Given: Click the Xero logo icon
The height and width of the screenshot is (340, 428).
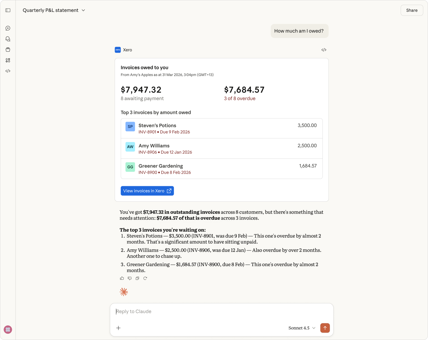Looking at the screenshot, I should (118, 50).
